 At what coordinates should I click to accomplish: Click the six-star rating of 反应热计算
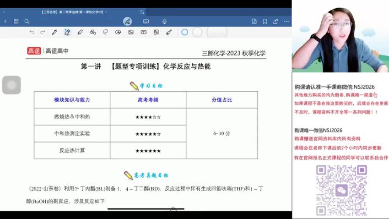(148, 151)
